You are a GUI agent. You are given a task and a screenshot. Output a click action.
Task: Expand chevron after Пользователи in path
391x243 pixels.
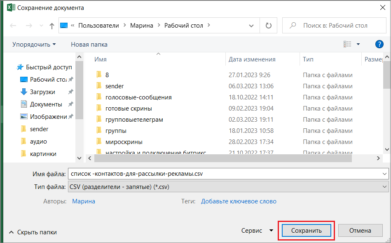125,25
